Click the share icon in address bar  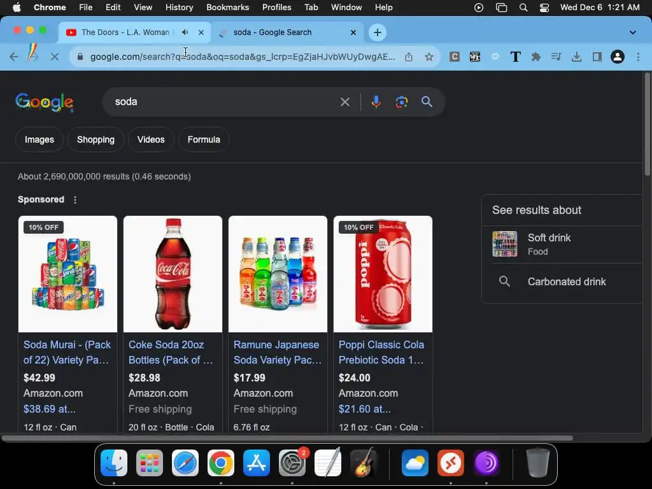pos(409,57)
